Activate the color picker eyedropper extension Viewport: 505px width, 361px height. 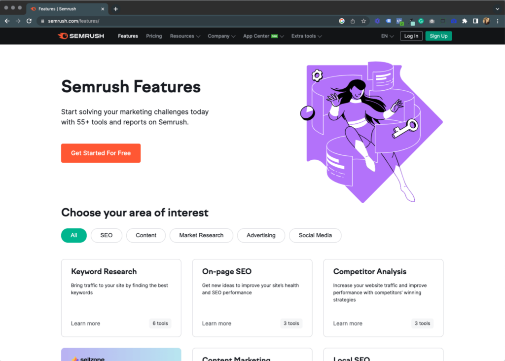pyautogui.click(x=412, y=22)
